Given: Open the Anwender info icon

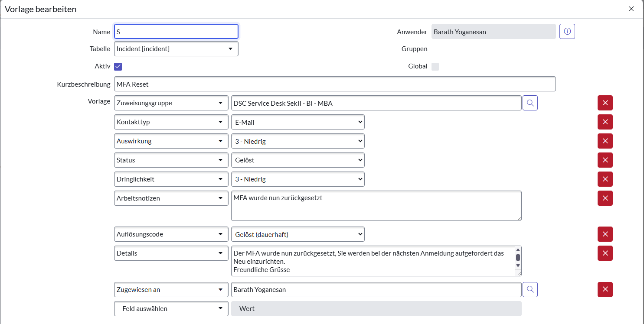Looking at the screenshot, I should pyautogui.click(x=567, y=31).
